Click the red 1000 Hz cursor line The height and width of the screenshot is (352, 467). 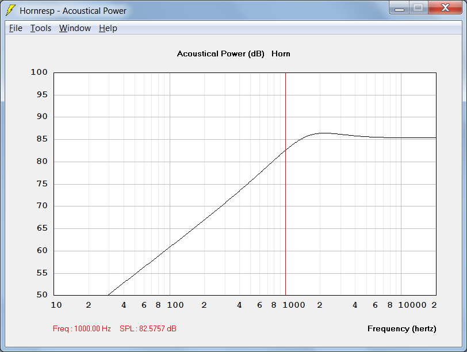tap(285, 184)
